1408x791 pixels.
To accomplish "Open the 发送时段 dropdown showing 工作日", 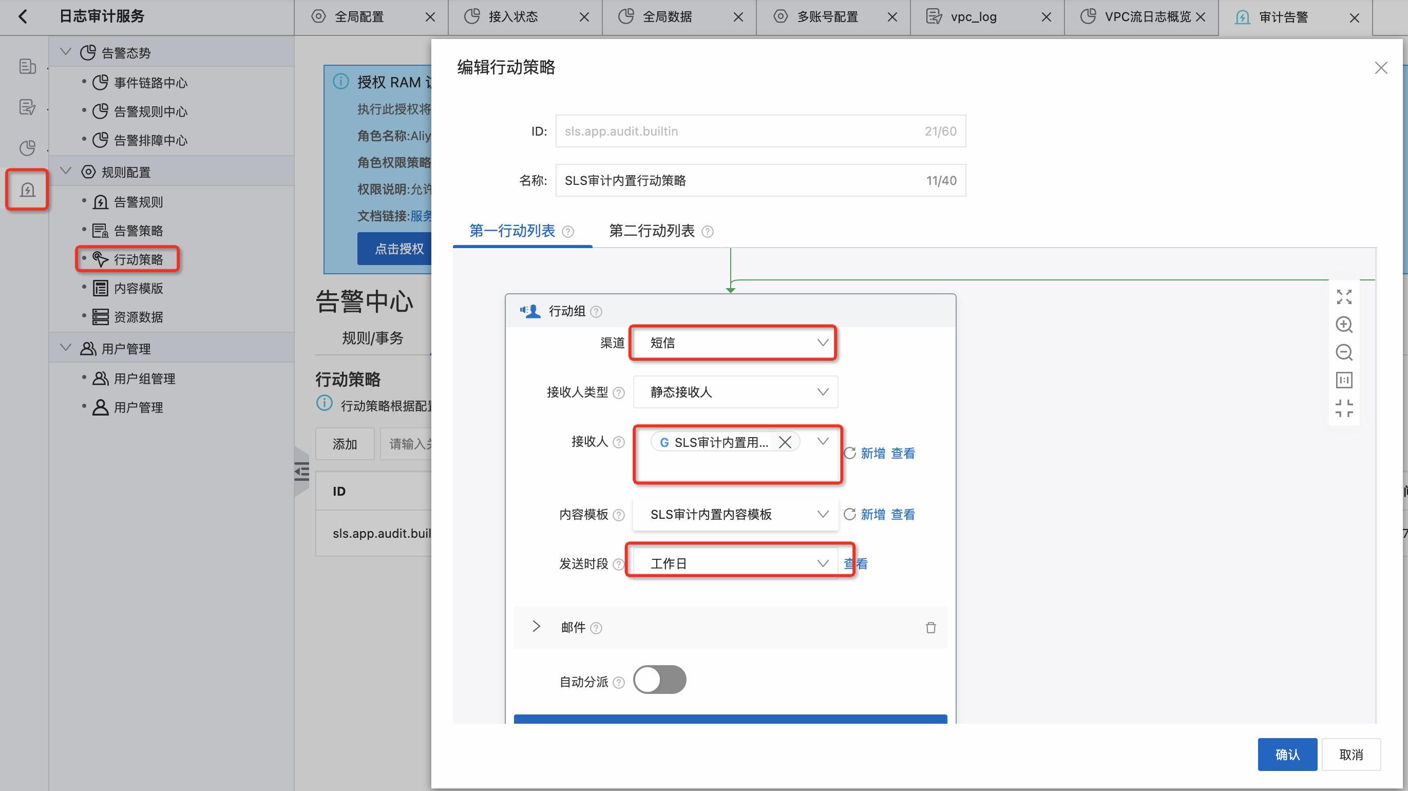I will click(734, 563).
